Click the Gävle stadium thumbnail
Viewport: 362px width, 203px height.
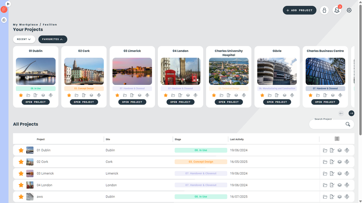277,71
